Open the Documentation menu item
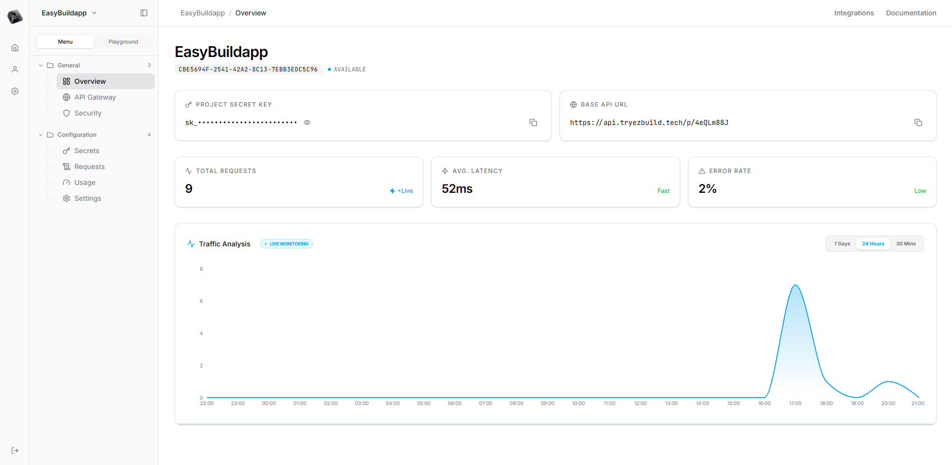The image size is (952, 465). click(911, 13)
